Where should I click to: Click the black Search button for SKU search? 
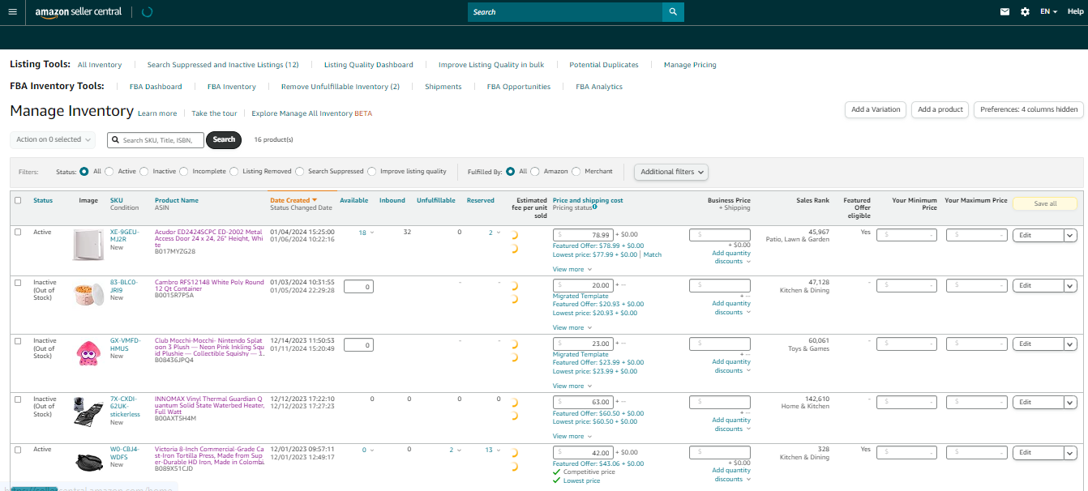point(224,139)
